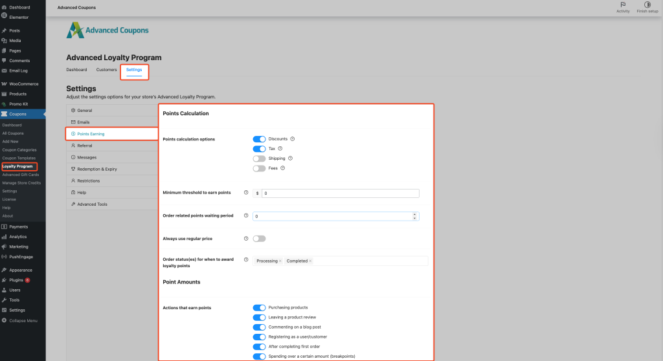Viewport: 663px width, 361px height.
Task: Enable the Shipping points calculation switch
Action: (259, 159)
